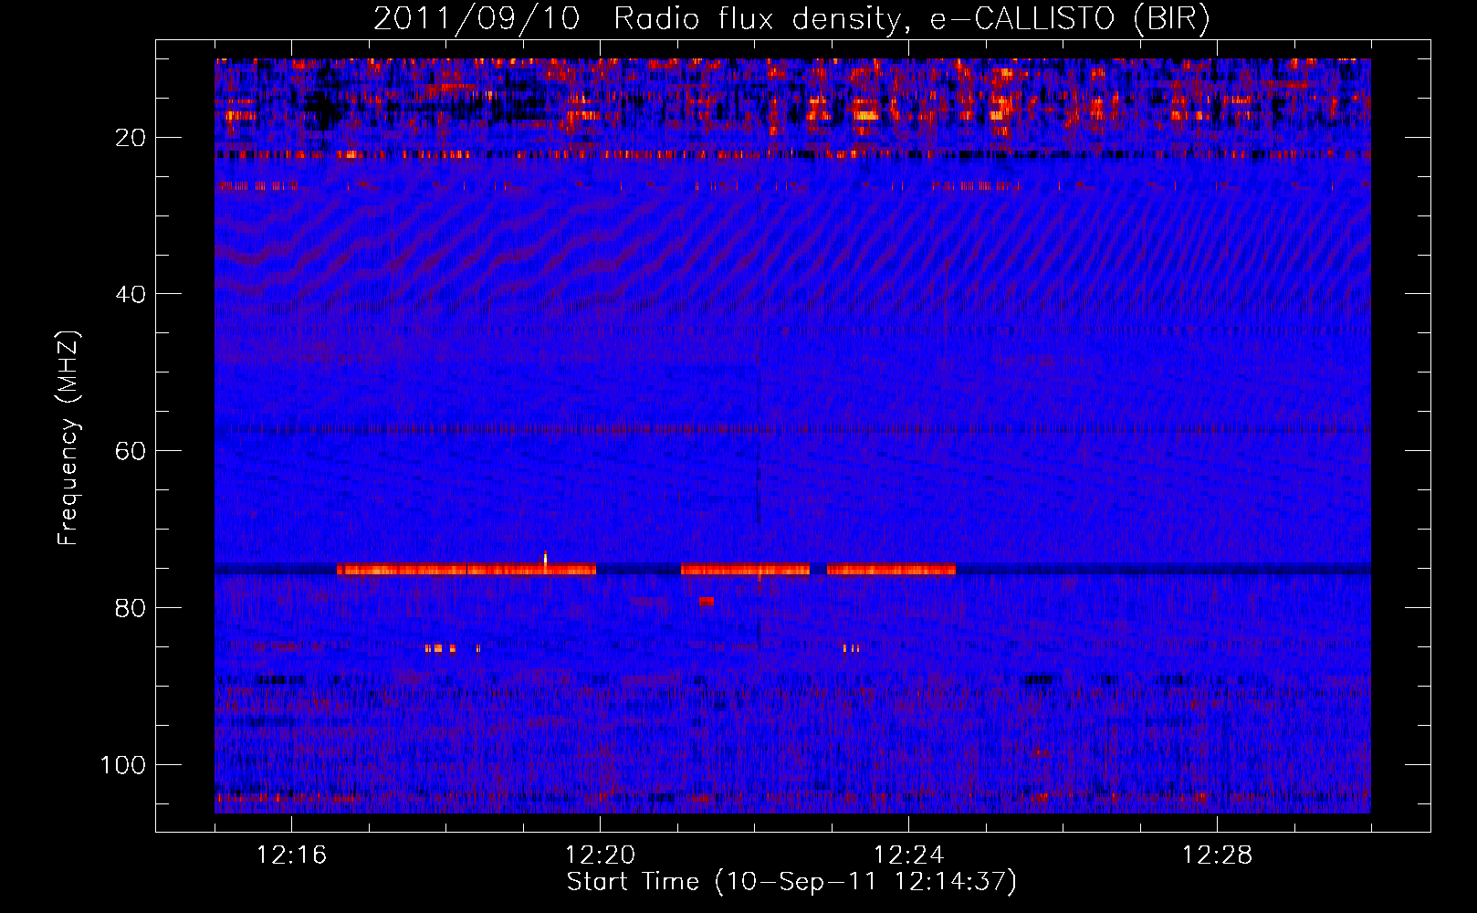Click the 12:20 time tick label
Image resolution: width=1477 pixels, height=913 pixels.
(600, 855)
